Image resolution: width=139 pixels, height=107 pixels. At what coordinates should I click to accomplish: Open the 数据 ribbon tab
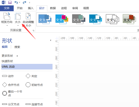click(53, 8)
